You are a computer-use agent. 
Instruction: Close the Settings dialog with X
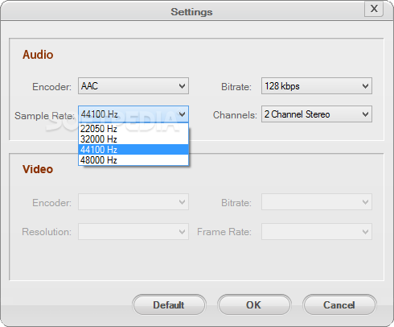[374, 9]
